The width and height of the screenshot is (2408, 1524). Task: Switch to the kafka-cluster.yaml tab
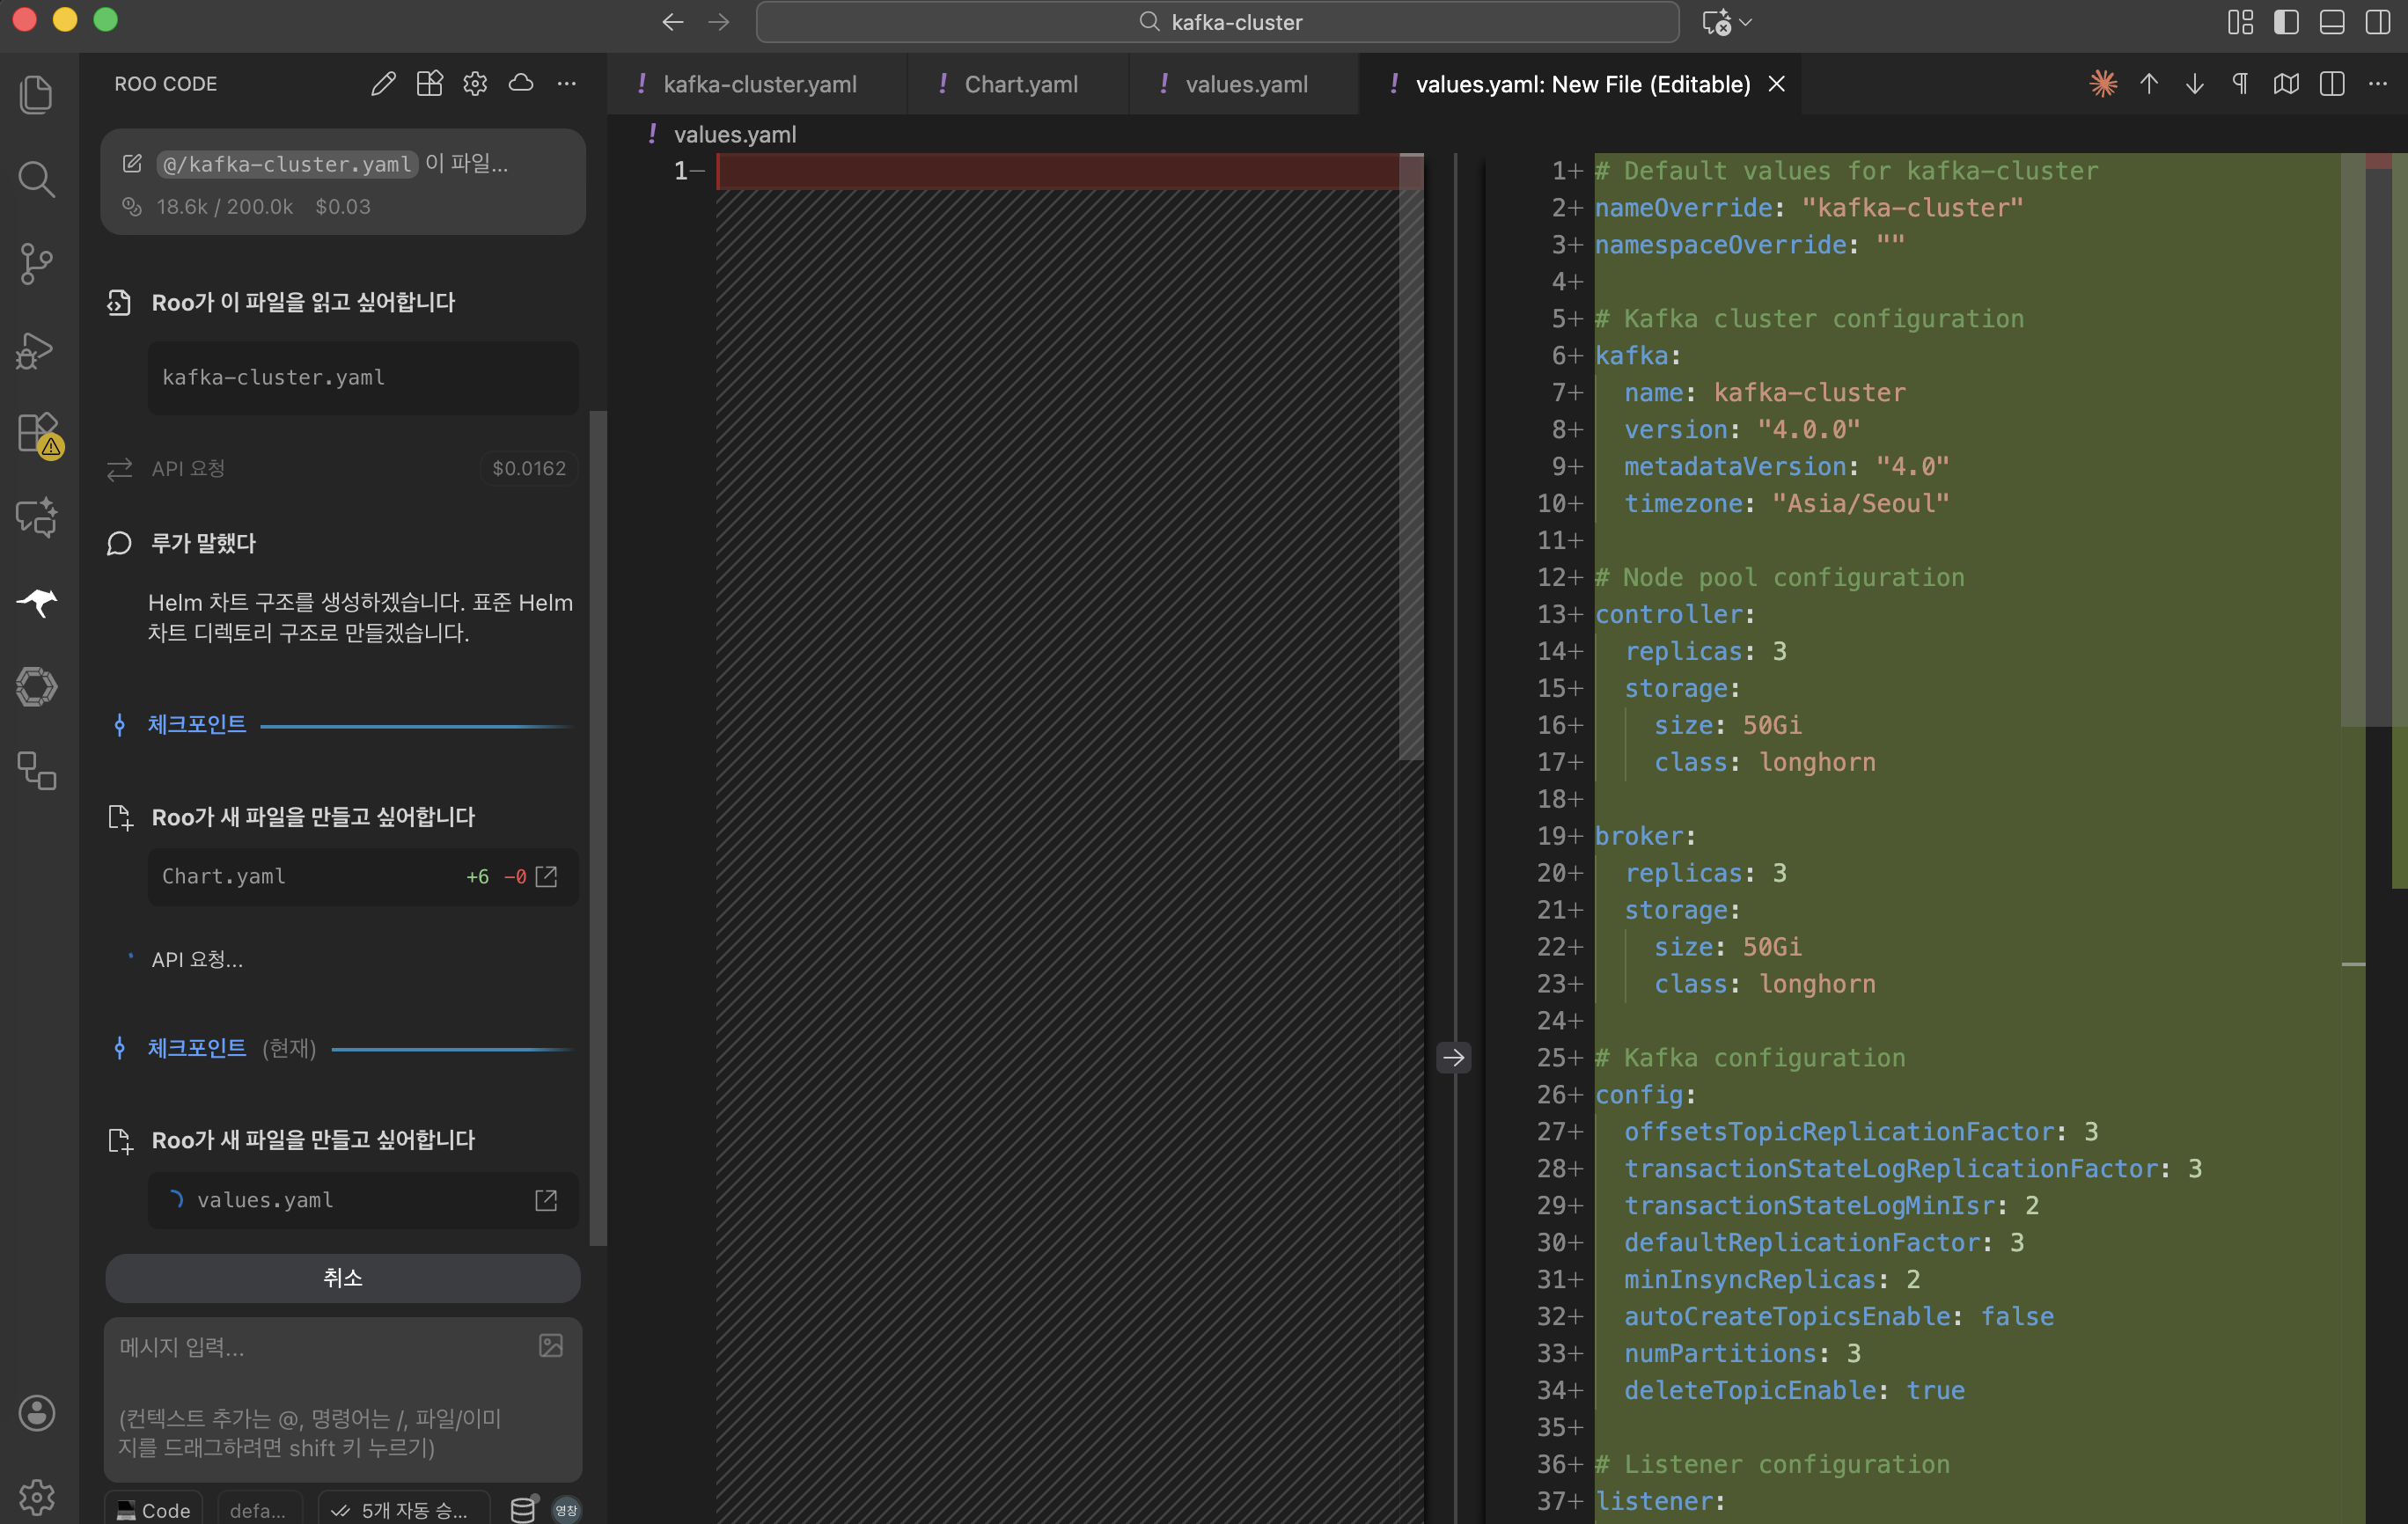759,84
